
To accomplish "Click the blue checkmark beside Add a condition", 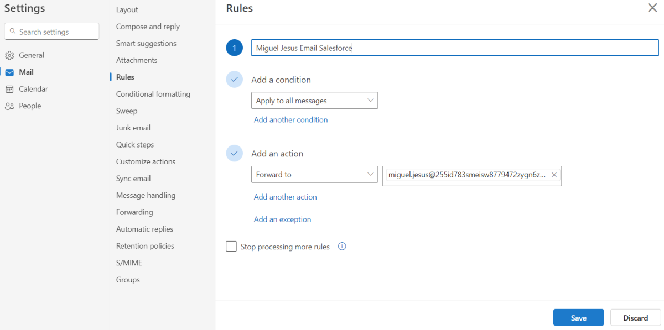I will [234, 79].
